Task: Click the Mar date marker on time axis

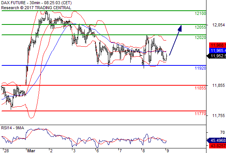Action: [x=31, y=151]
